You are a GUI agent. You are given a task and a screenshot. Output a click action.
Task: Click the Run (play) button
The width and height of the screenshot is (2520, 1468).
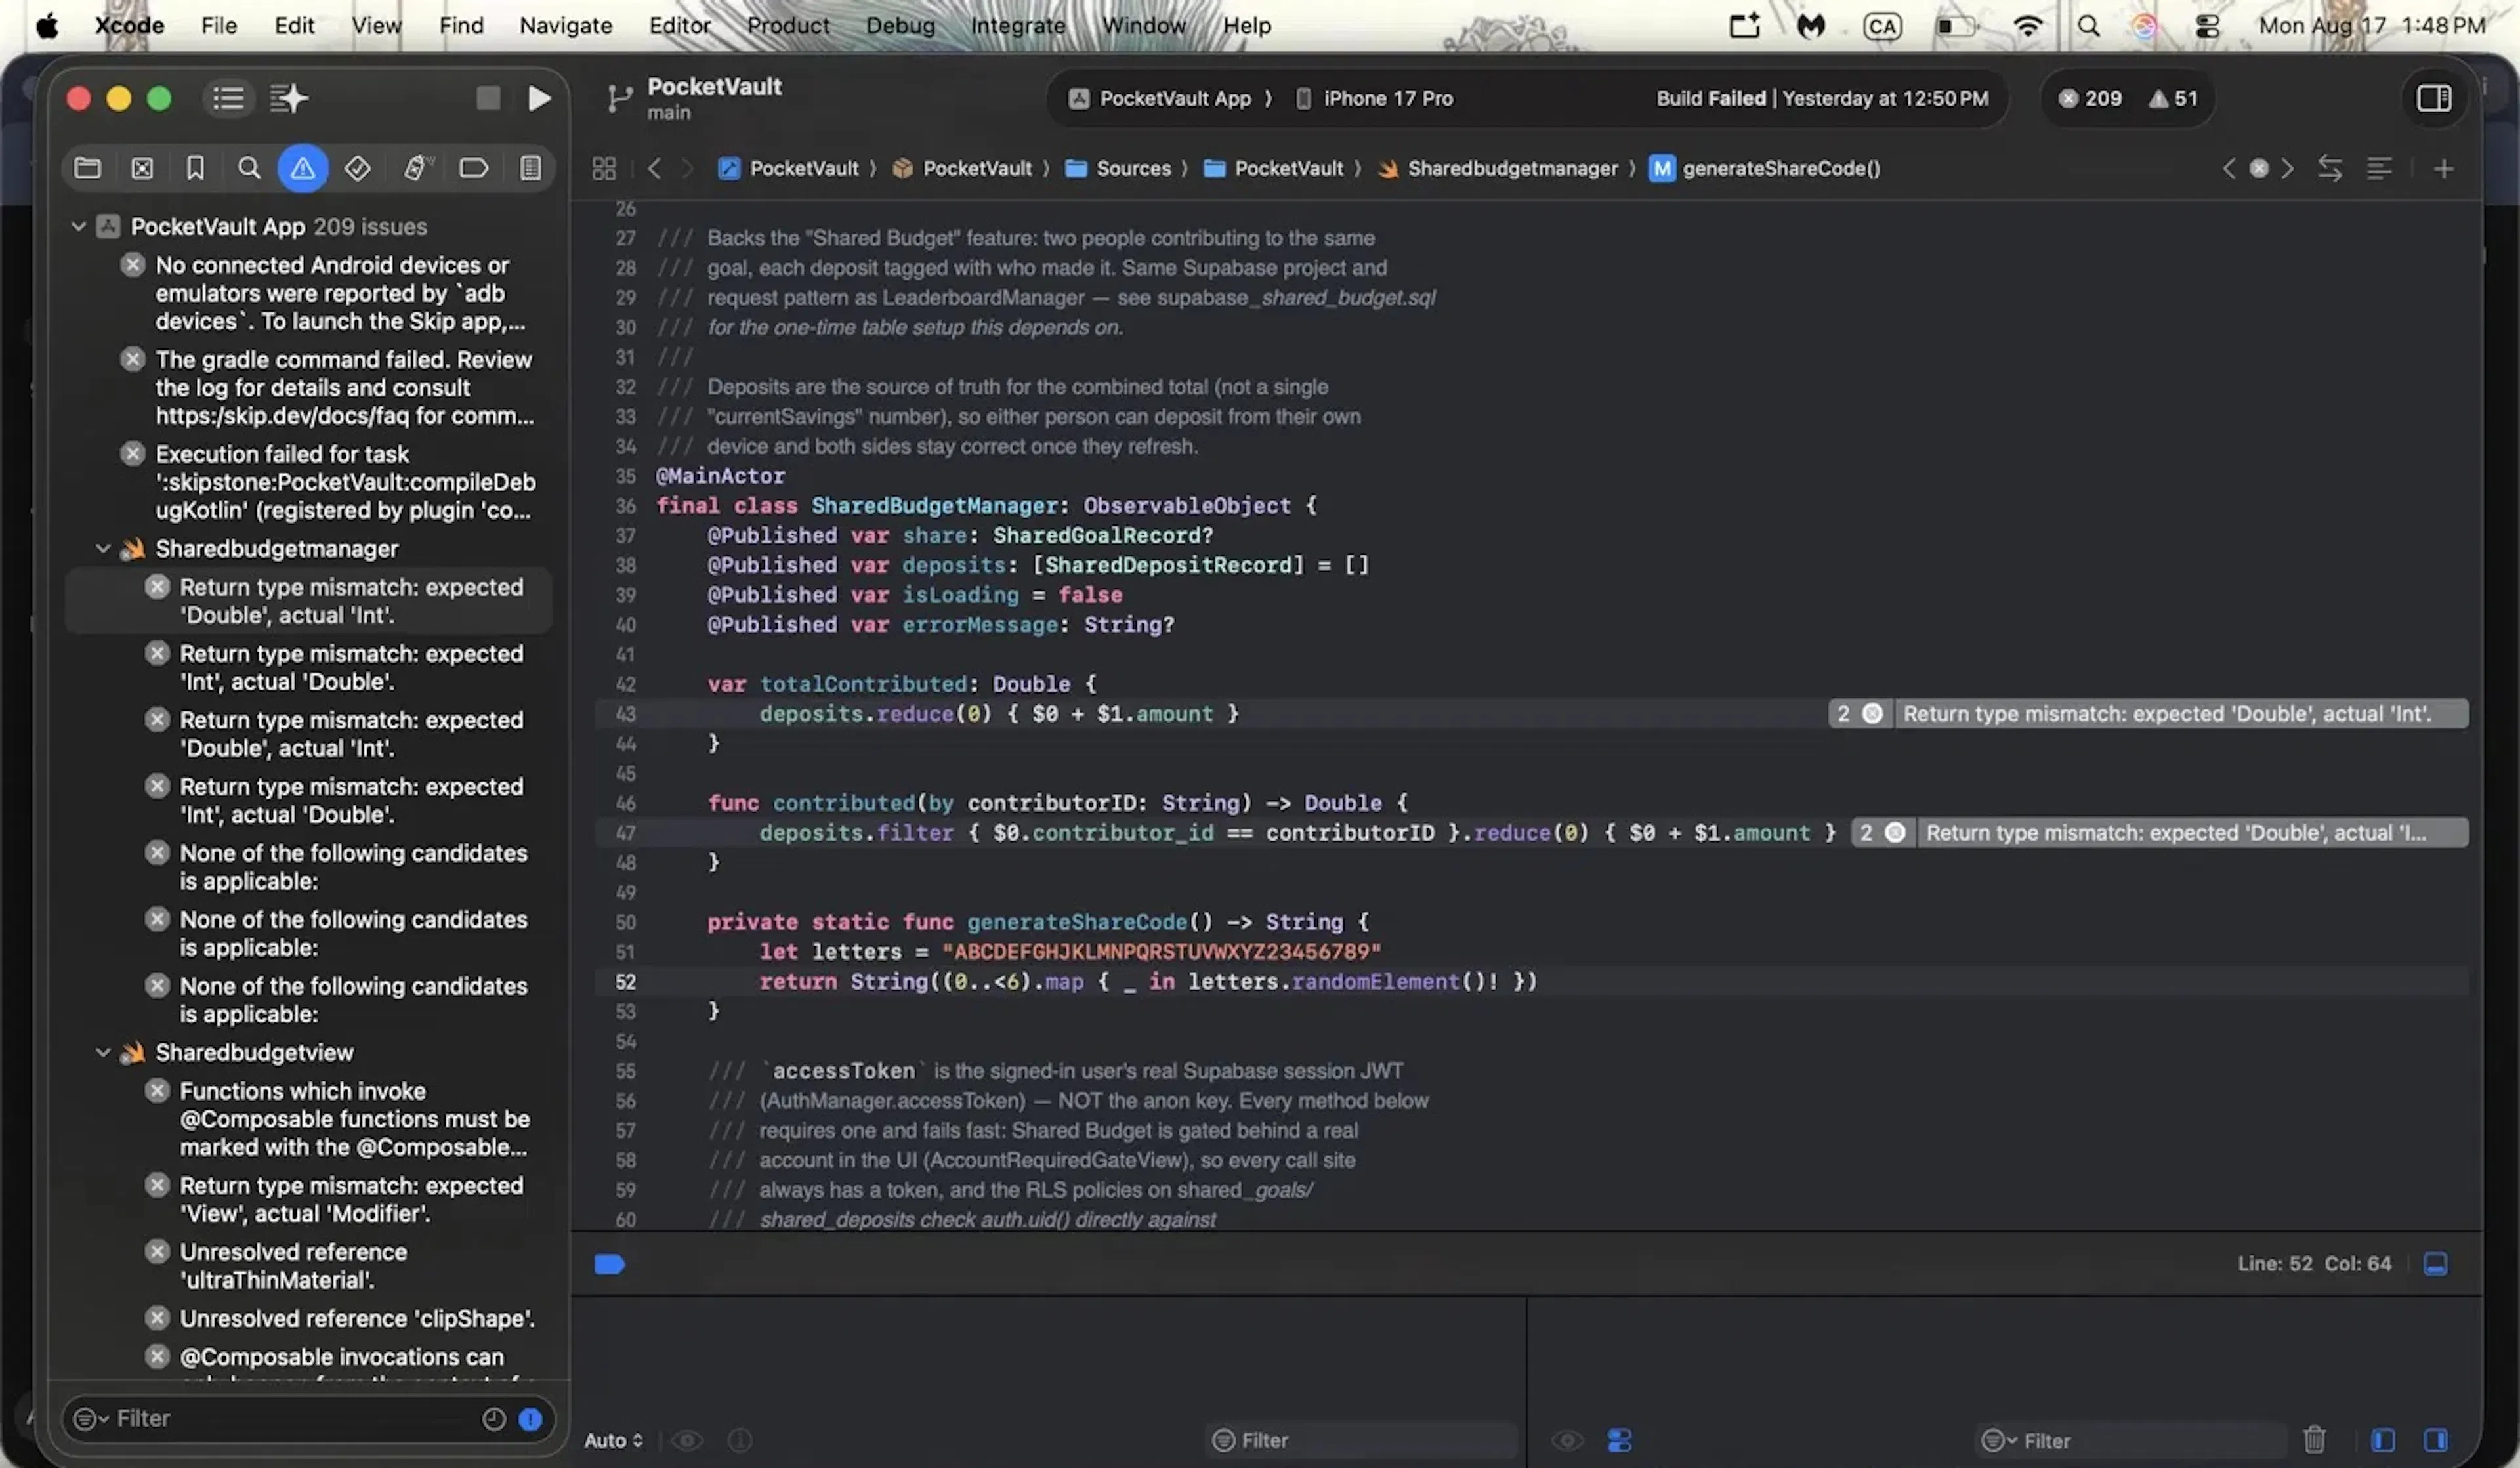539,98
